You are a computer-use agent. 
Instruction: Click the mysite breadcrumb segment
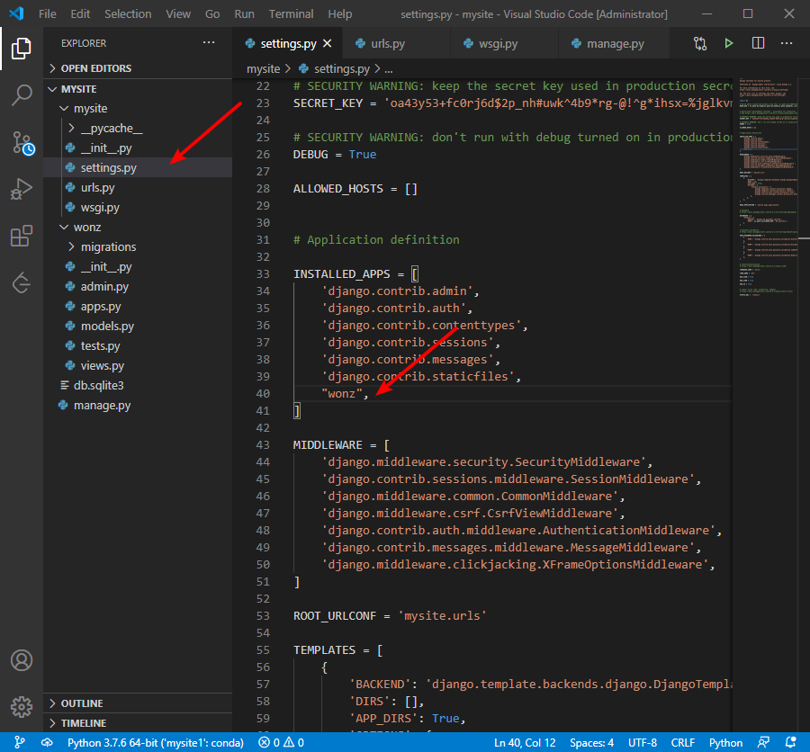[263, 68]
